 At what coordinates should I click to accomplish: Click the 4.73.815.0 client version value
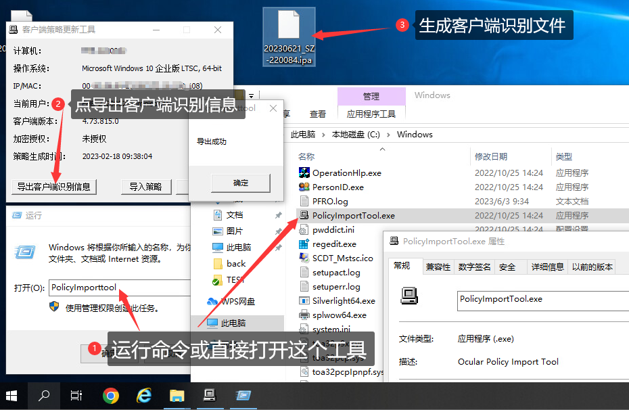pyautogui.click(x=100, y=121)
